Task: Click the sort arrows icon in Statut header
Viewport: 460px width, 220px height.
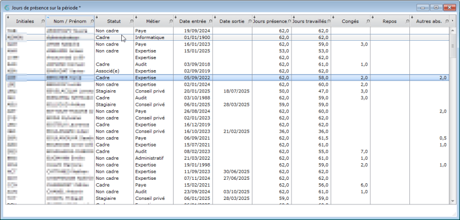Action: coord(97,17)
